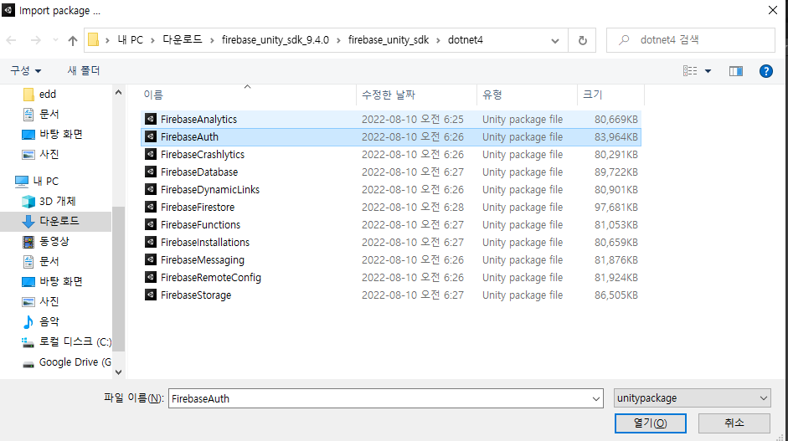The width and height of the screenshot is (788, 441).
Task: Select the edd folder in sidebar
Action: point(40,95)
